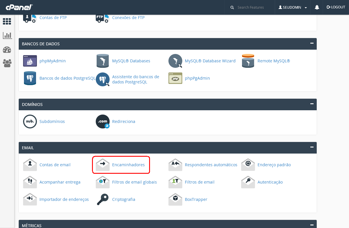Collapse the Domínios section
This screenshot has height=228, width=349.
tap(312, 104)
